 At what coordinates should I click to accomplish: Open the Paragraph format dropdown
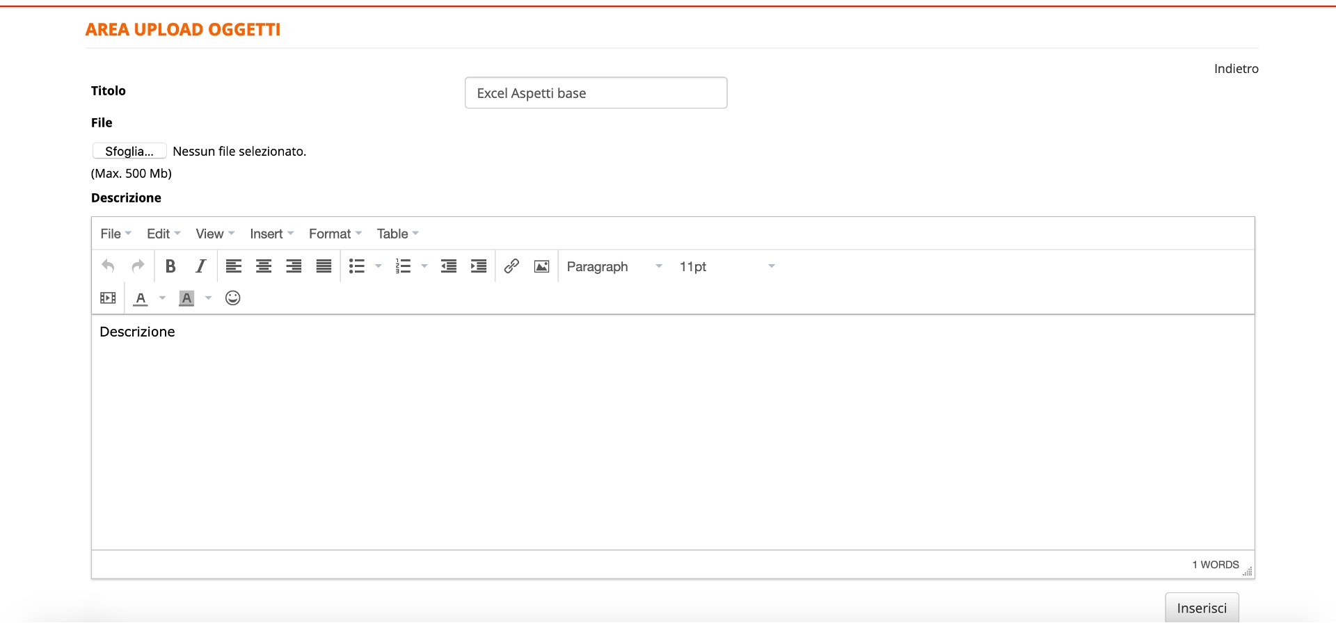[614, 266]
